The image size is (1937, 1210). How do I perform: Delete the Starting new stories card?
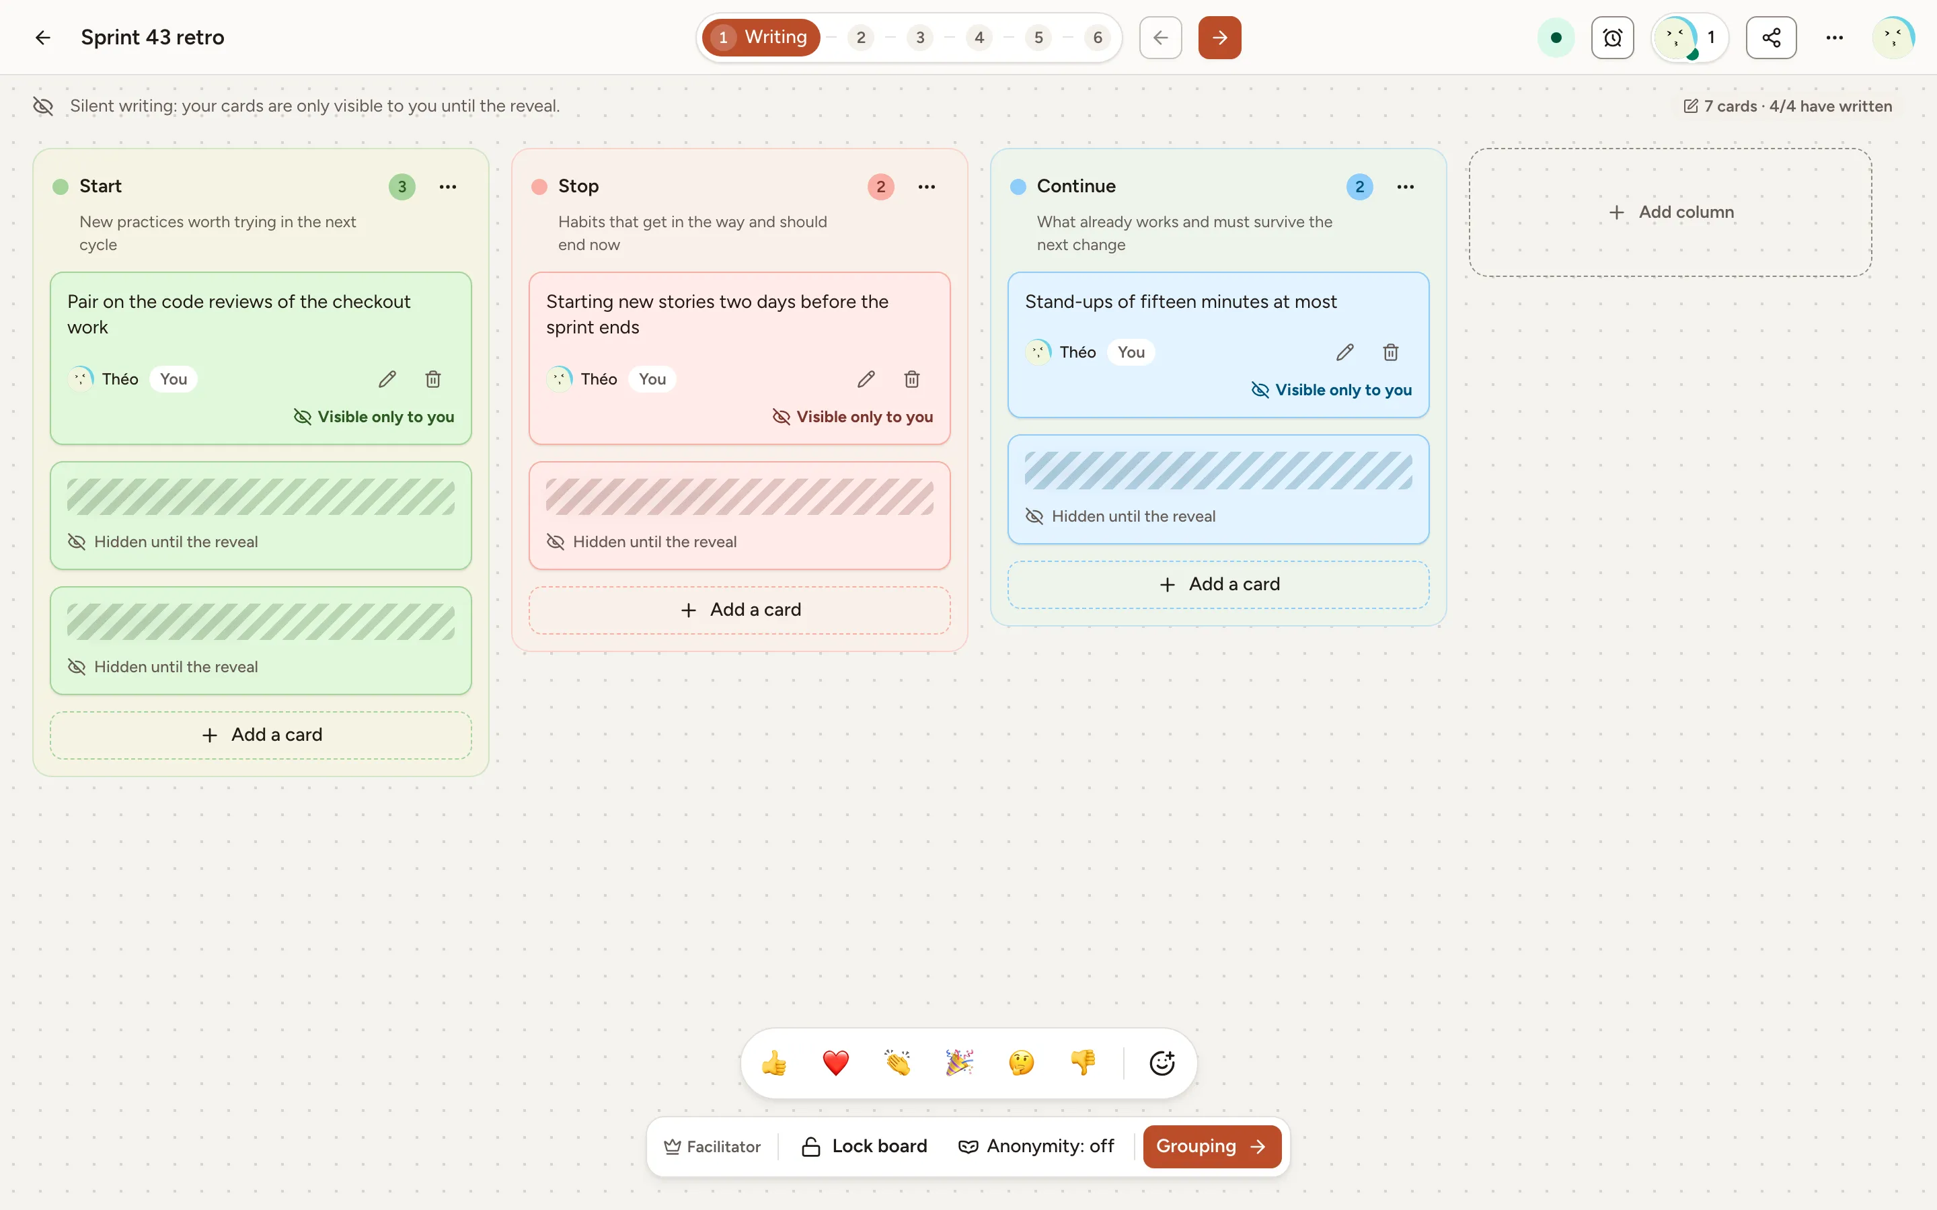tap(912, 379)
